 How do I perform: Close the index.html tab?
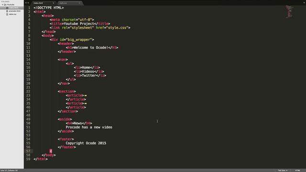coord(53,3)
